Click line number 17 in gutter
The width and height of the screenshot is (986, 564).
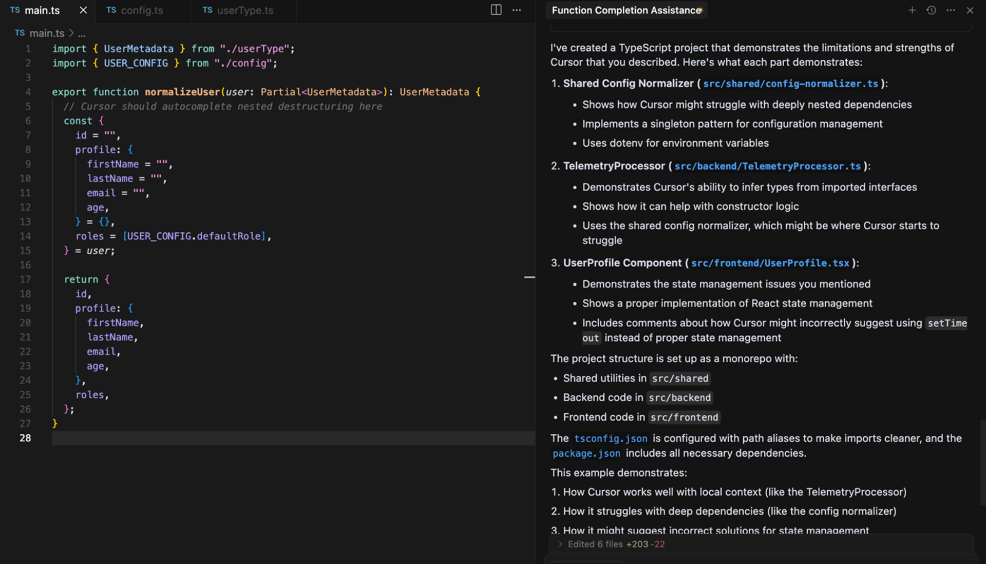[25, 279]
